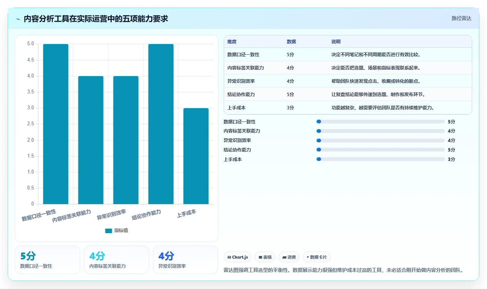Screen dimensions: 487x289
Task: Click the 指标值 legend text
Action: coord(121,231)
